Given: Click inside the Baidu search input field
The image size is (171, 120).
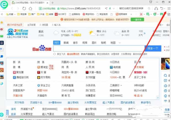Looking at the screenshot, I should point(99,48).
